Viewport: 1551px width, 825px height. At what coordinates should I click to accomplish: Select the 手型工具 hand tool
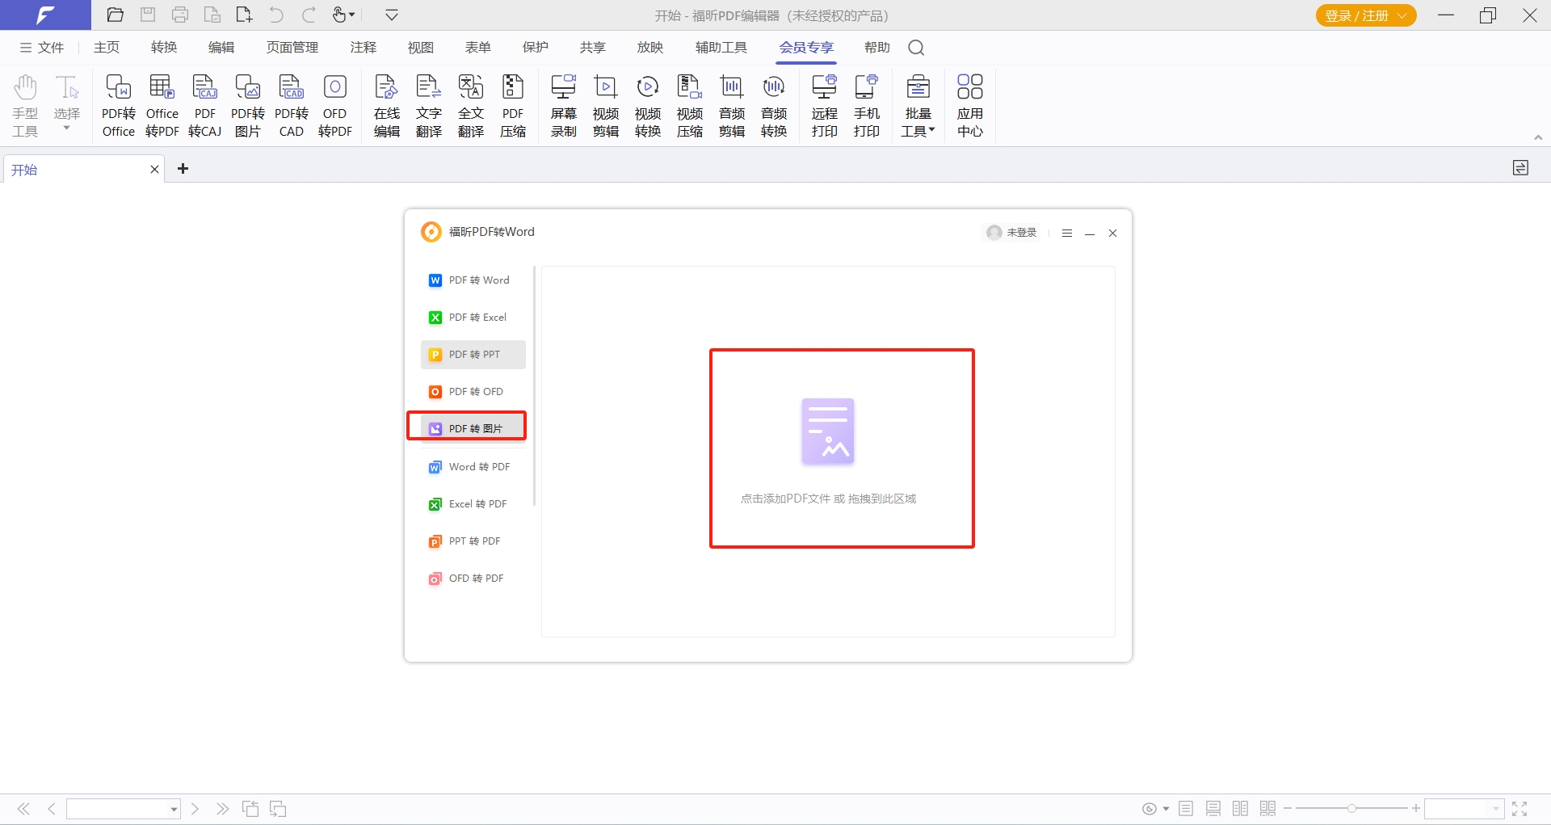click(25, 105)
